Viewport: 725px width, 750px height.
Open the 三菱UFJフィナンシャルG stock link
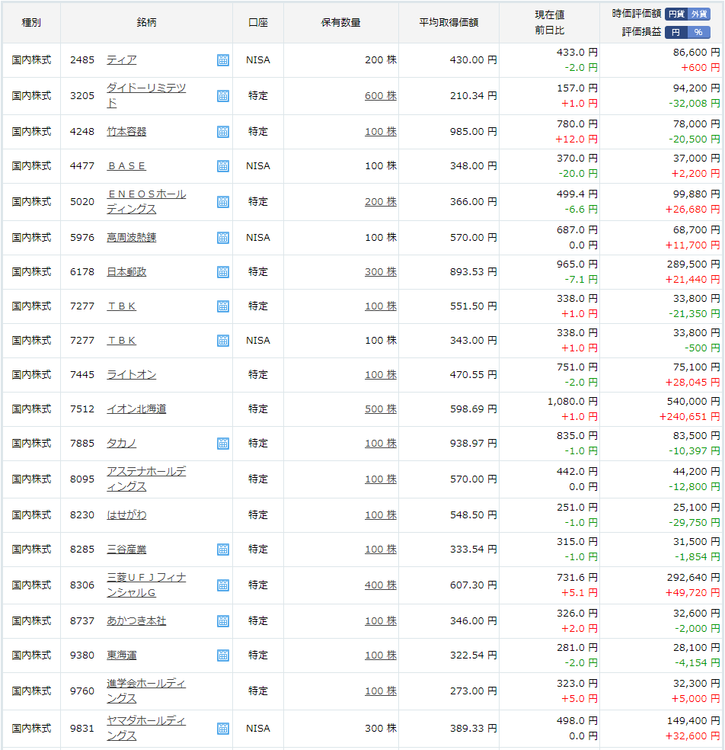[x=146, y=585]
